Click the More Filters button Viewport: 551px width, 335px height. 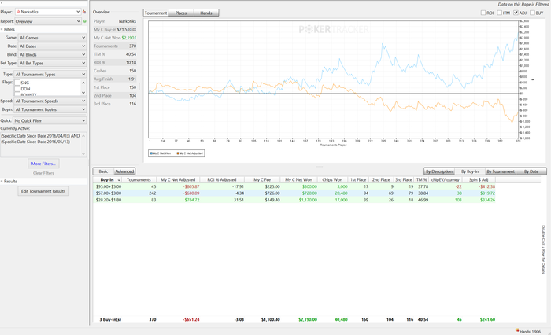(x=43, y=164)
